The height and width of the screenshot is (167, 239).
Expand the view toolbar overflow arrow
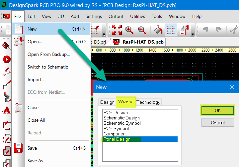pos(193,35)
